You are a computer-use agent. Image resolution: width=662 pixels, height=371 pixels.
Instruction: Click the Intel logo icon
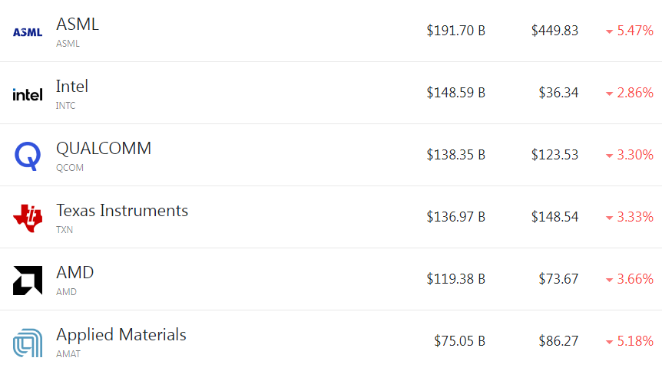pos(28,94)
